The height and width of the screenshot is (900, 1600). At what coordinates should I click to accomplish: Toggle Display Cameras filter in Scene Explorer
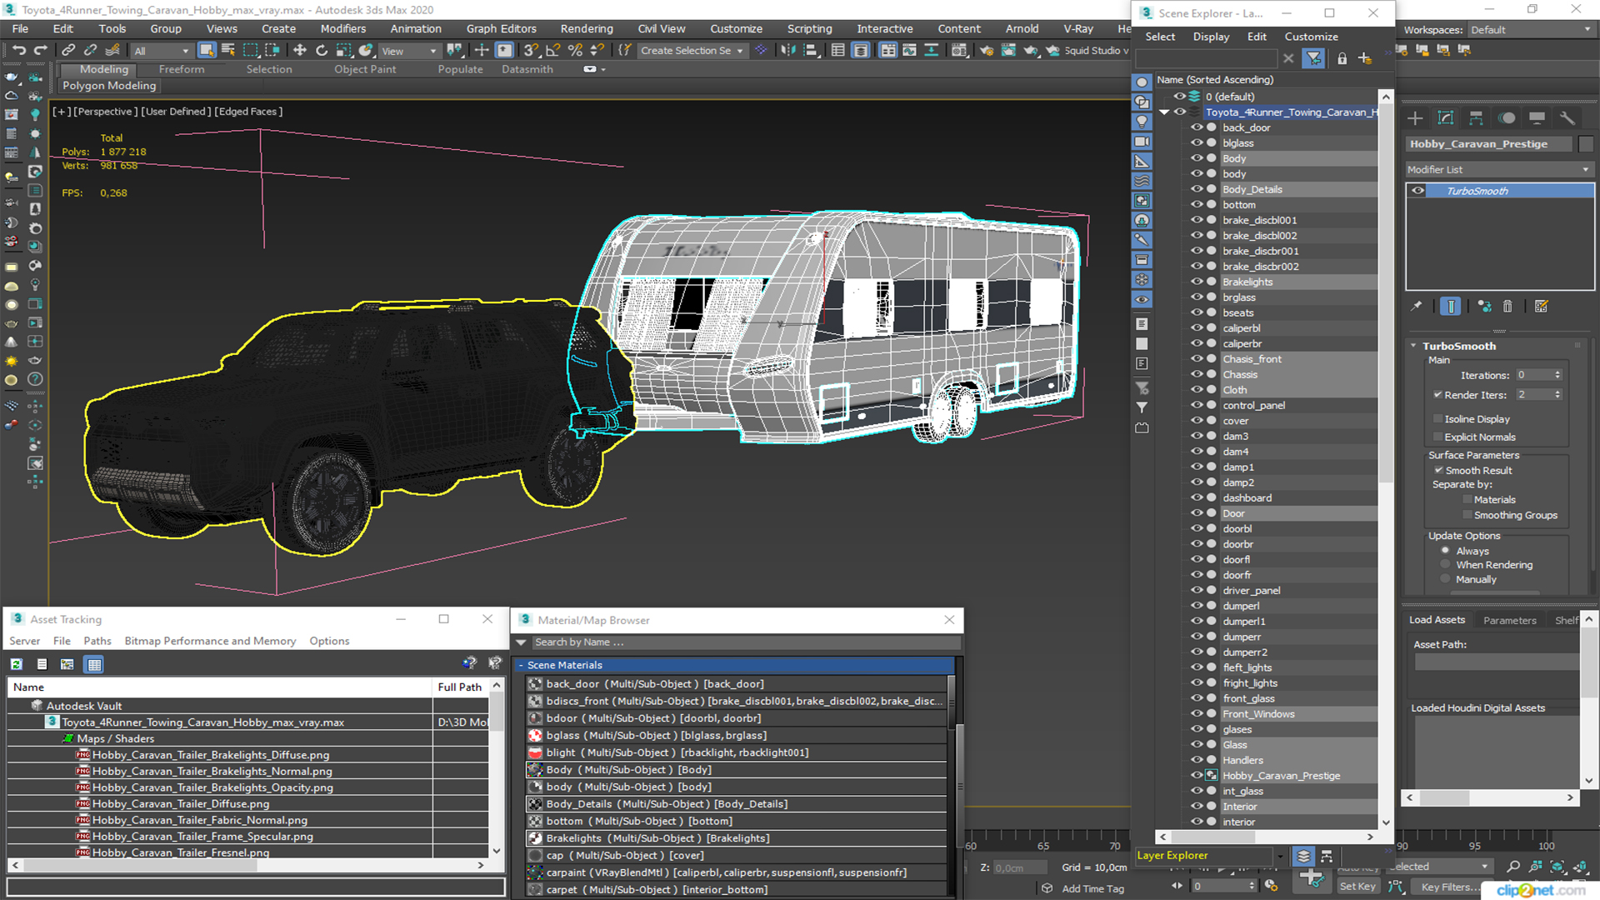click(1142, 141)
